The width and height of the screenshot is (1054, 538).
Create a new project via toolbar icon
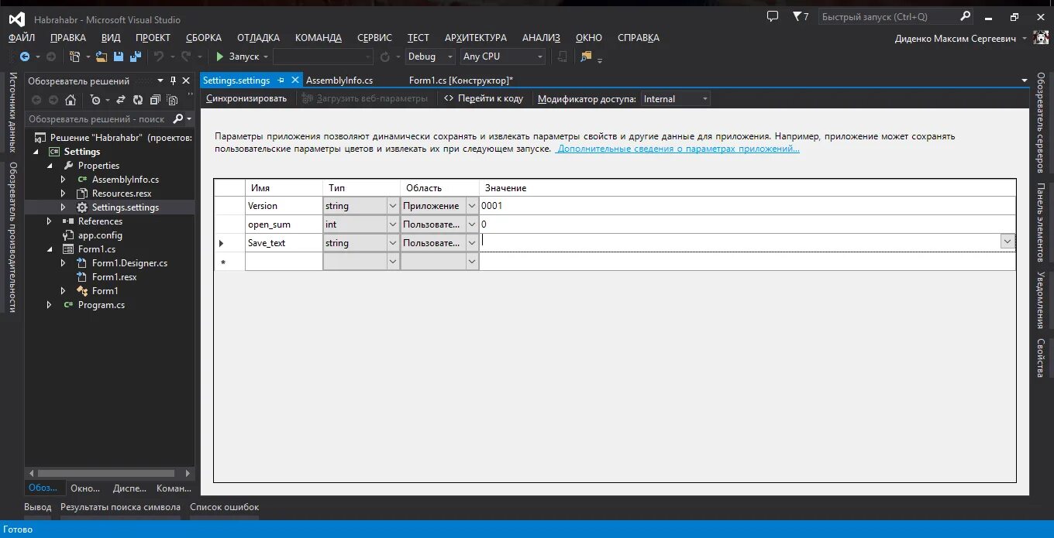coord(75,57)
